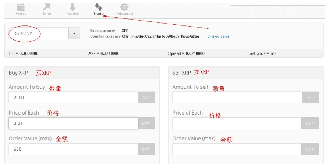Click the Spread = 0.0210000 value
Screen dimensions: 325x165
pos(186,53)
